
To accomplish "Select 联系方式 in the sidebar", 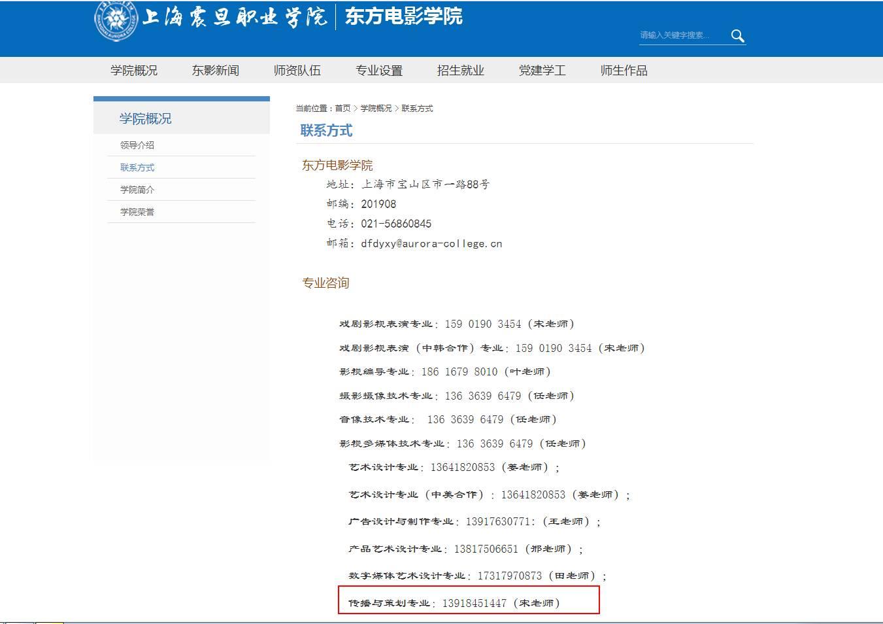I will [137, 167].
